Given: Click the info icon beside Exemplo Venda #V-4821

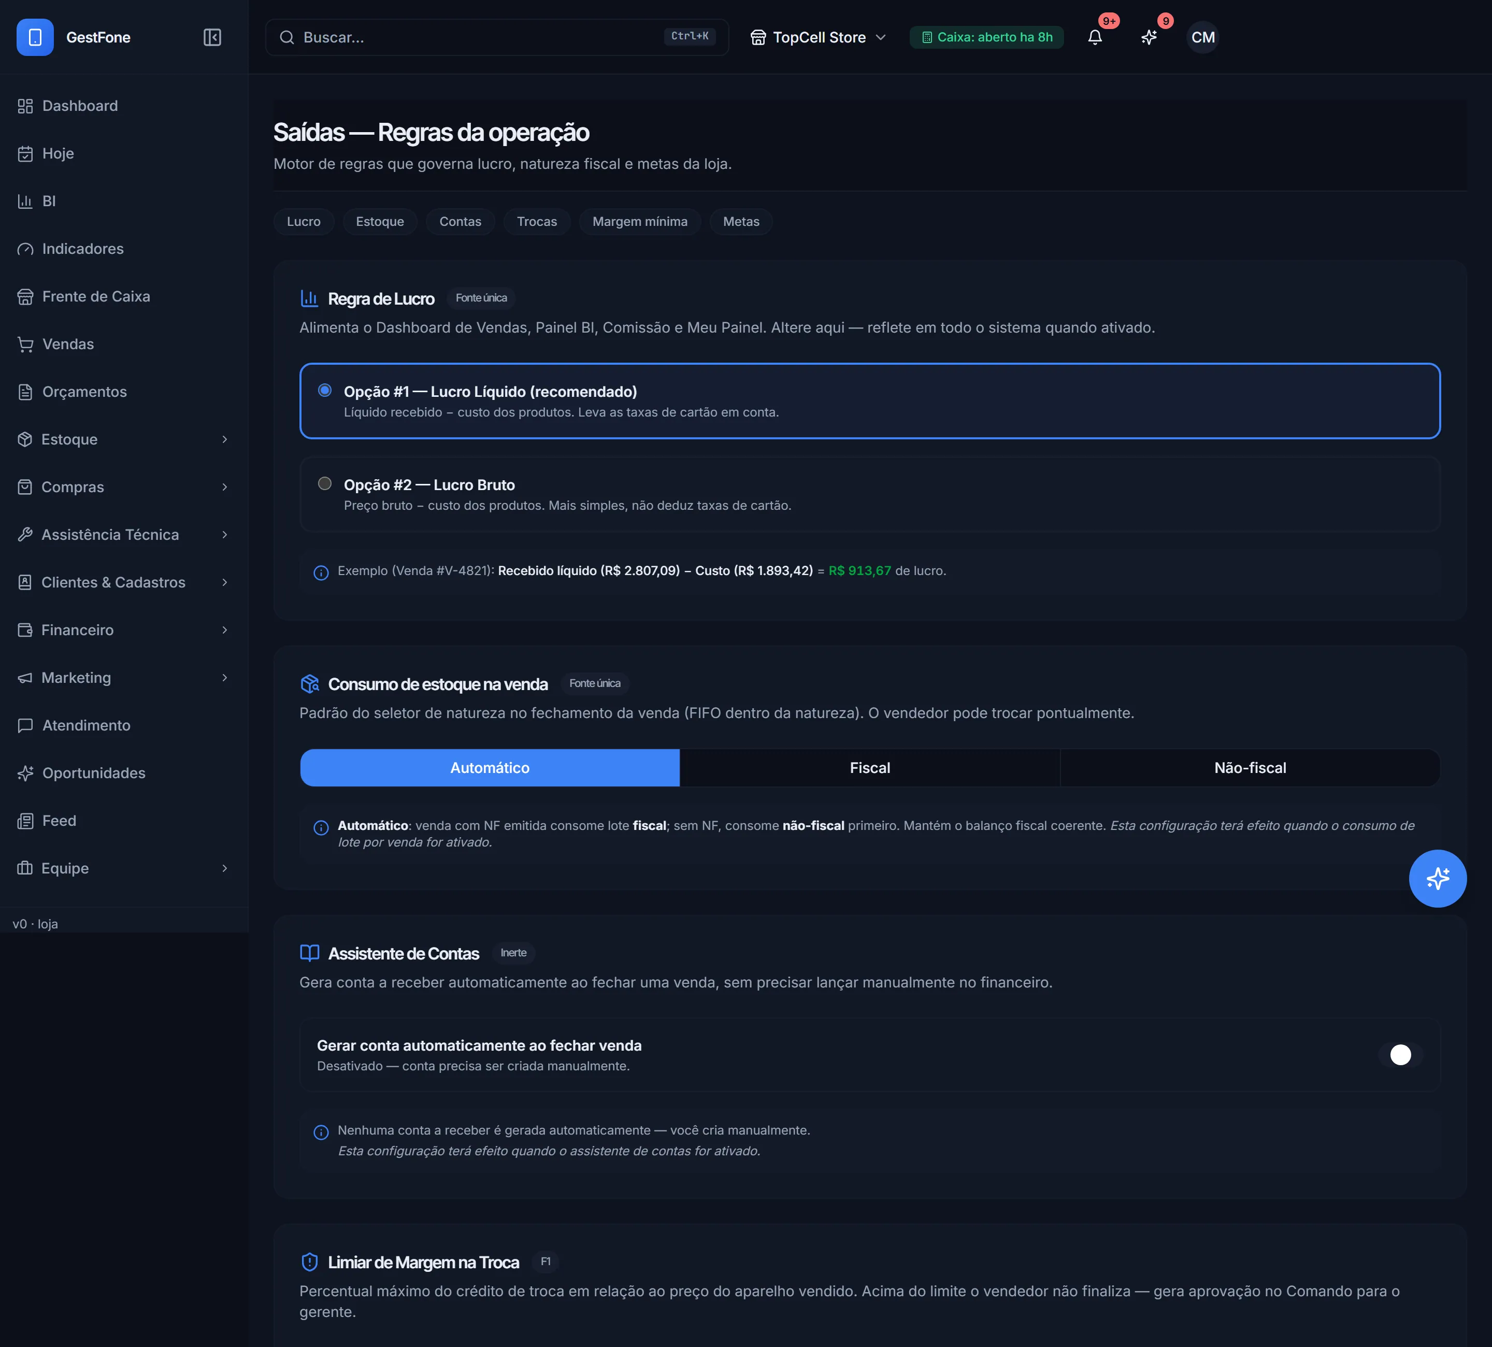Looking at the screenshot, I should point(321,572).
